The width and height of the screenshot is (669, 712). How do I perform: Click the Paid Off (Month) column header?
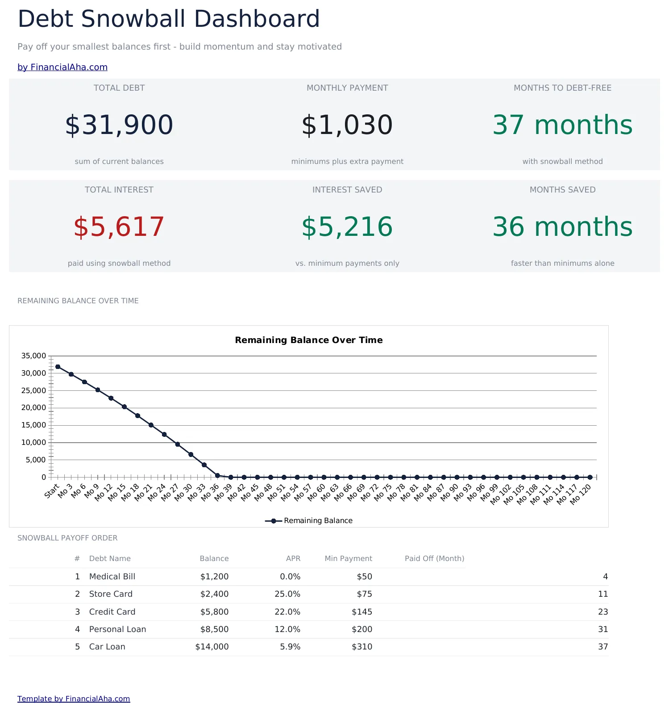click(435, 558)
